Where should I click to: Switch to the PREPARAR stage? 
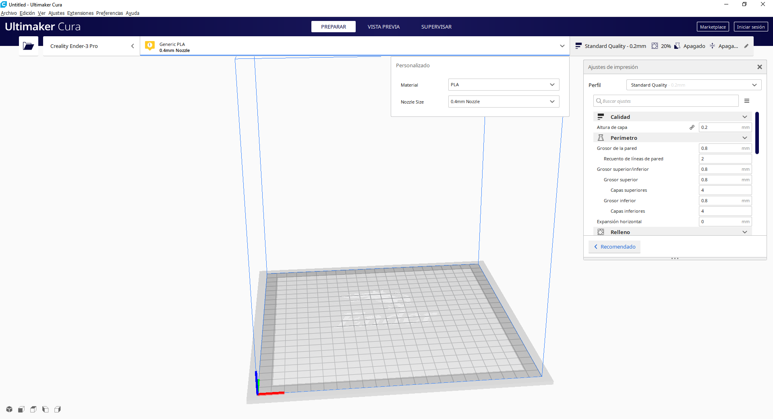pos(334,27)
